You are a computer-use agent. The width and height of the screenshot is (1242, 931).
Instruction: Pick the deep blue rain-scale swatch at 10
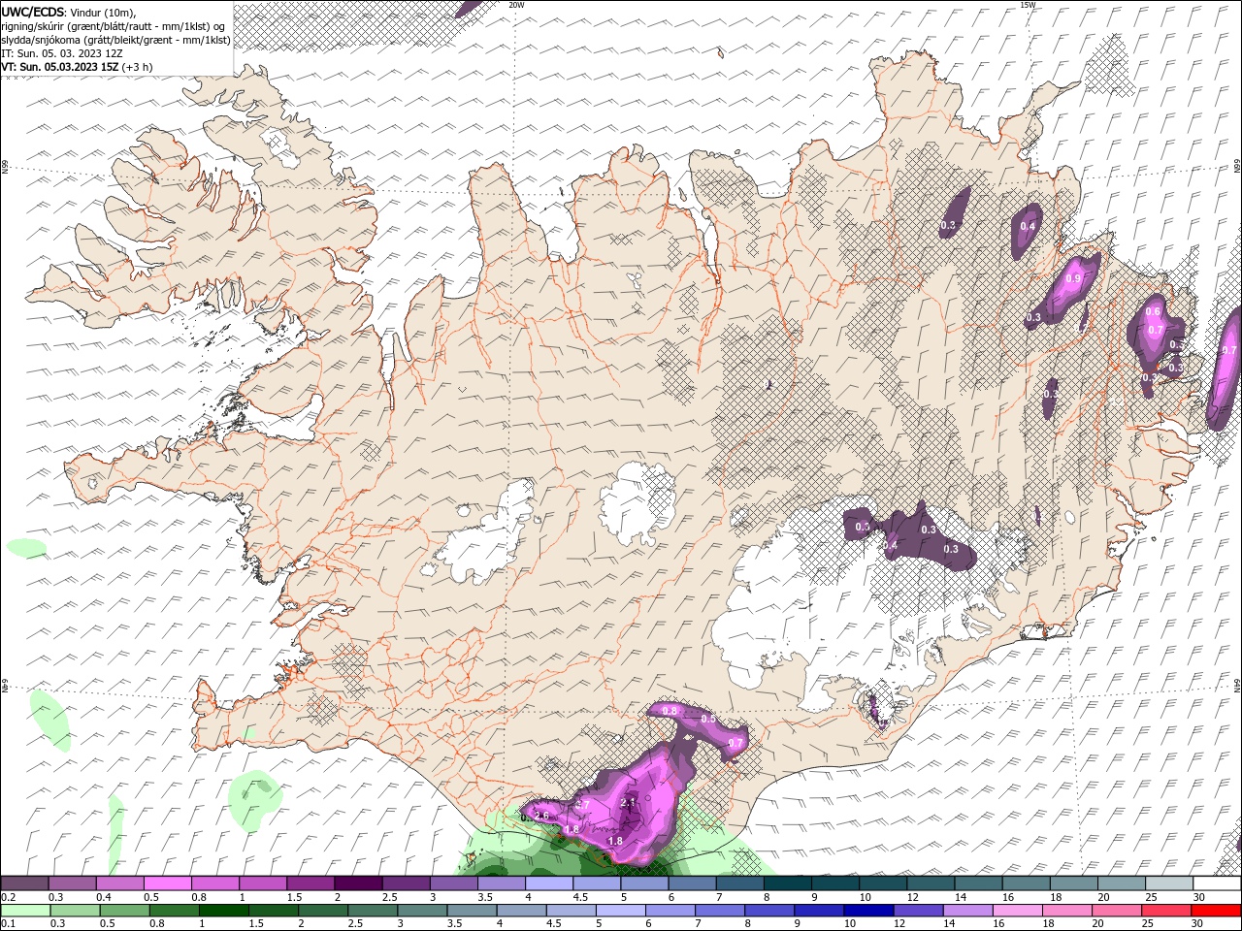[x=867, y=911]
